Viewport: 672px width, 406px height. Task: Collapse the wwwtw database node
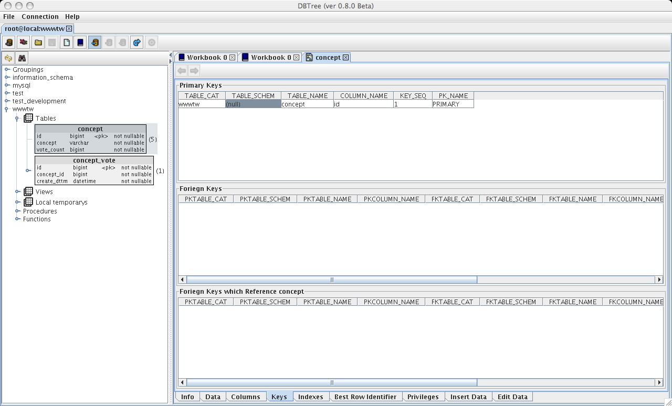click(x=7, y=109)
